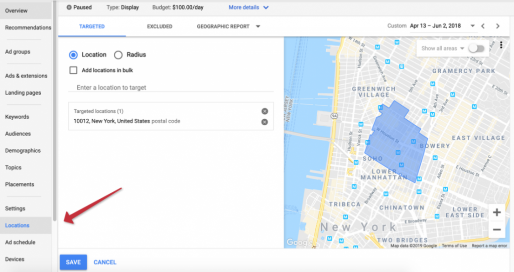Click the Route 9A highway marker

[x=334, y=116]
